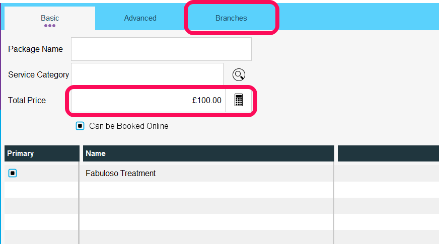Switch to the Advanced tab
The height and width of the screenshot is (244, 439).
pos(140,18)
